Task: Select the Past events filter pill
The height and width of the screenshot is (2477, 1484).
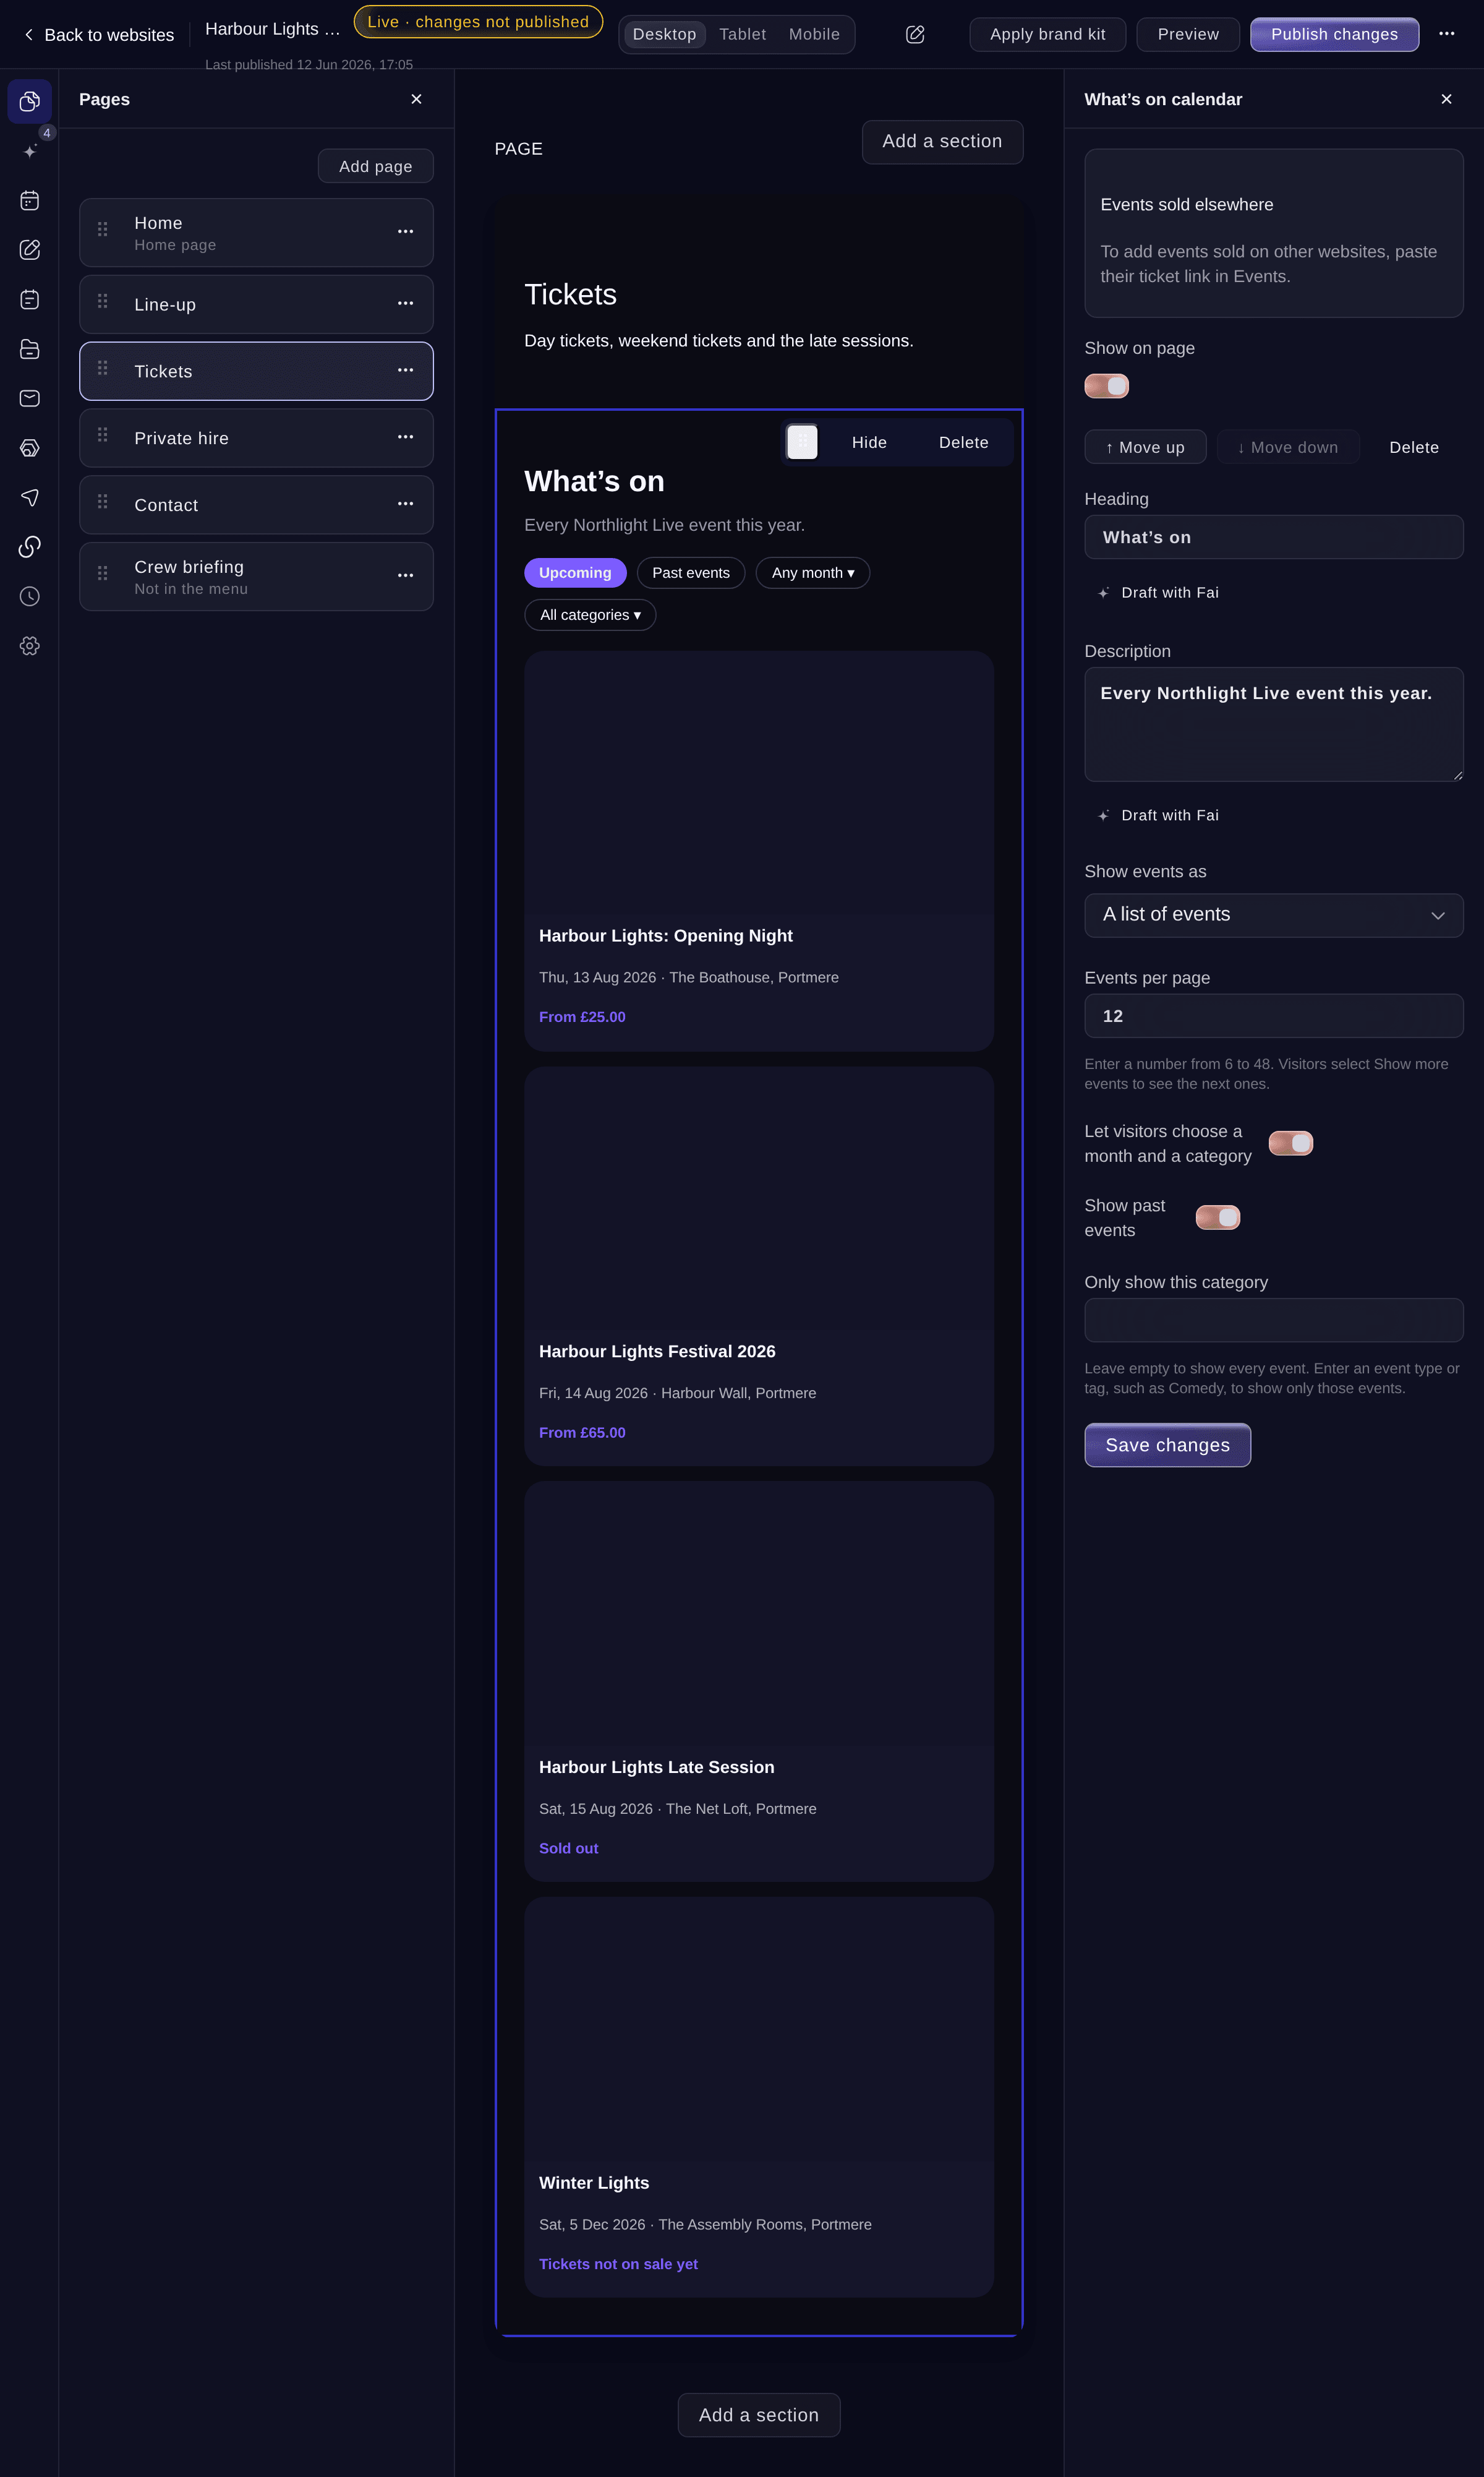Action: pyautogui.click(x=690, y=573)
